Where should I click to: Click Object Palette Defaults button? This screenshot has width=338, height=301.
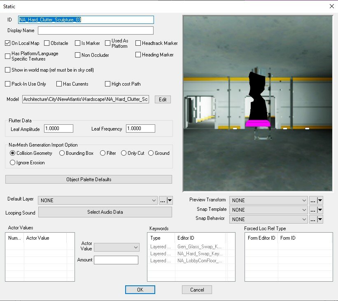(89, 180)
